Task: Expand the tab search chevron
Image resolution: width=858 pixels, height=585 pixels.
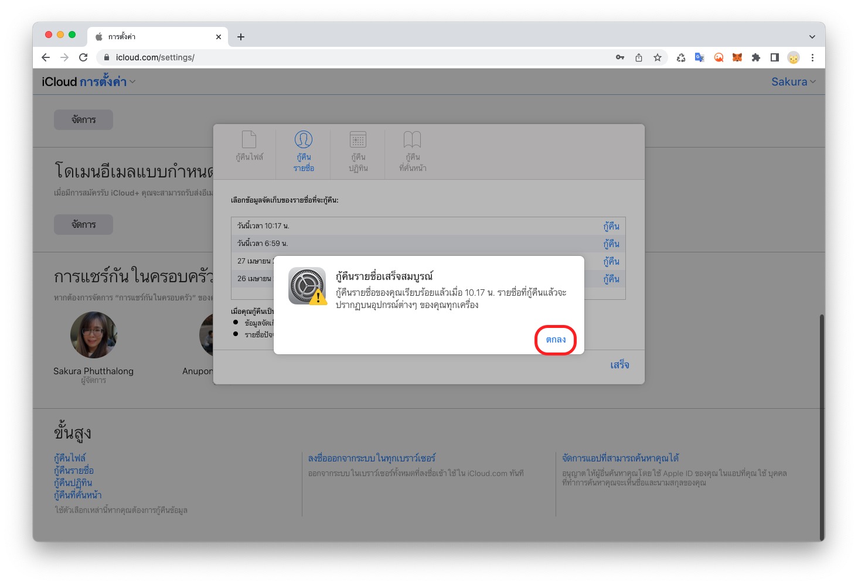Action: tap(812, 37)
